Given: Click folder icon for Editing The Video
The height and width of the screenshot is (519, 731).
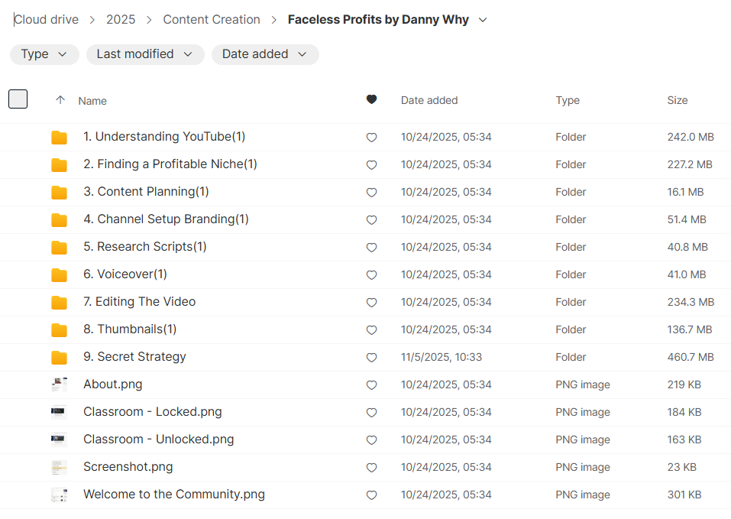Looking at the screenshot, I should click(59, 303).
